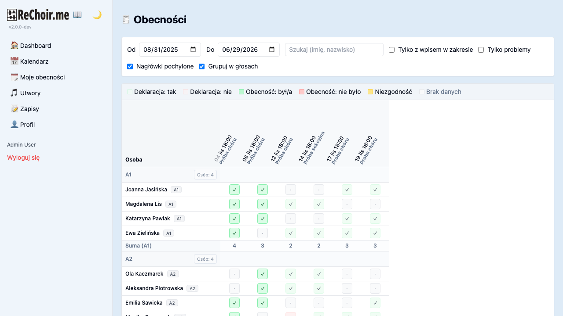Click the name search field
The width and height of the screenshot is (563, 316).
click(334, 50)
